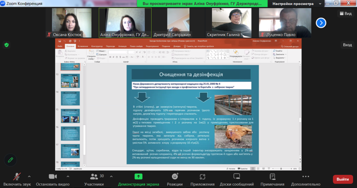Viewport: 357px width, 188px height.
Task: Open the Вид view menu
Action: click(345, 13)
